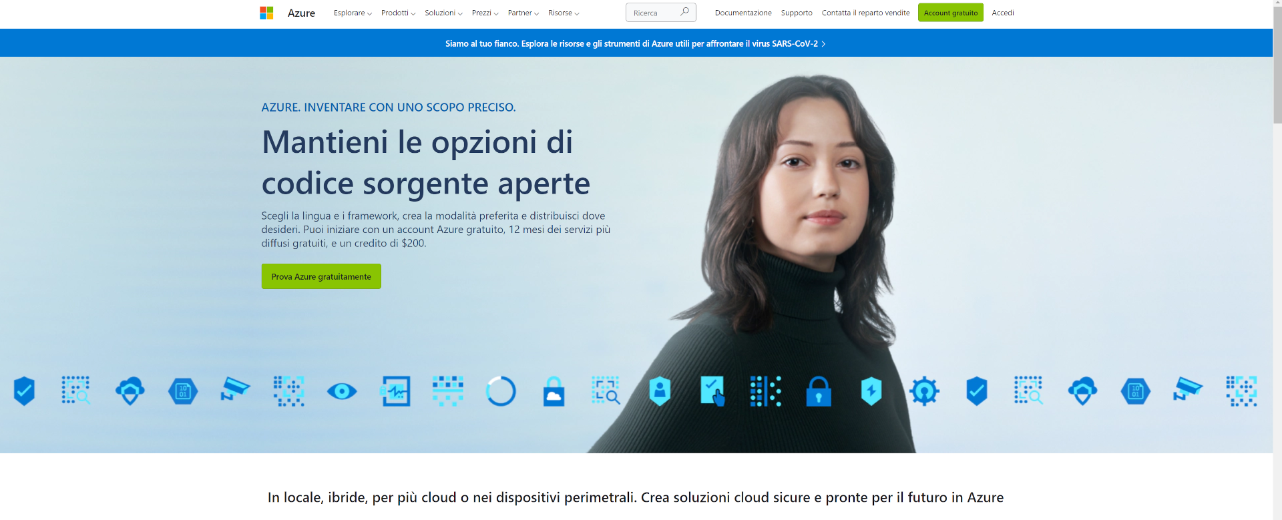Click the page vertical scrollbar
The height and width of the screenshot is (520, 1282).
(1277, 260)
